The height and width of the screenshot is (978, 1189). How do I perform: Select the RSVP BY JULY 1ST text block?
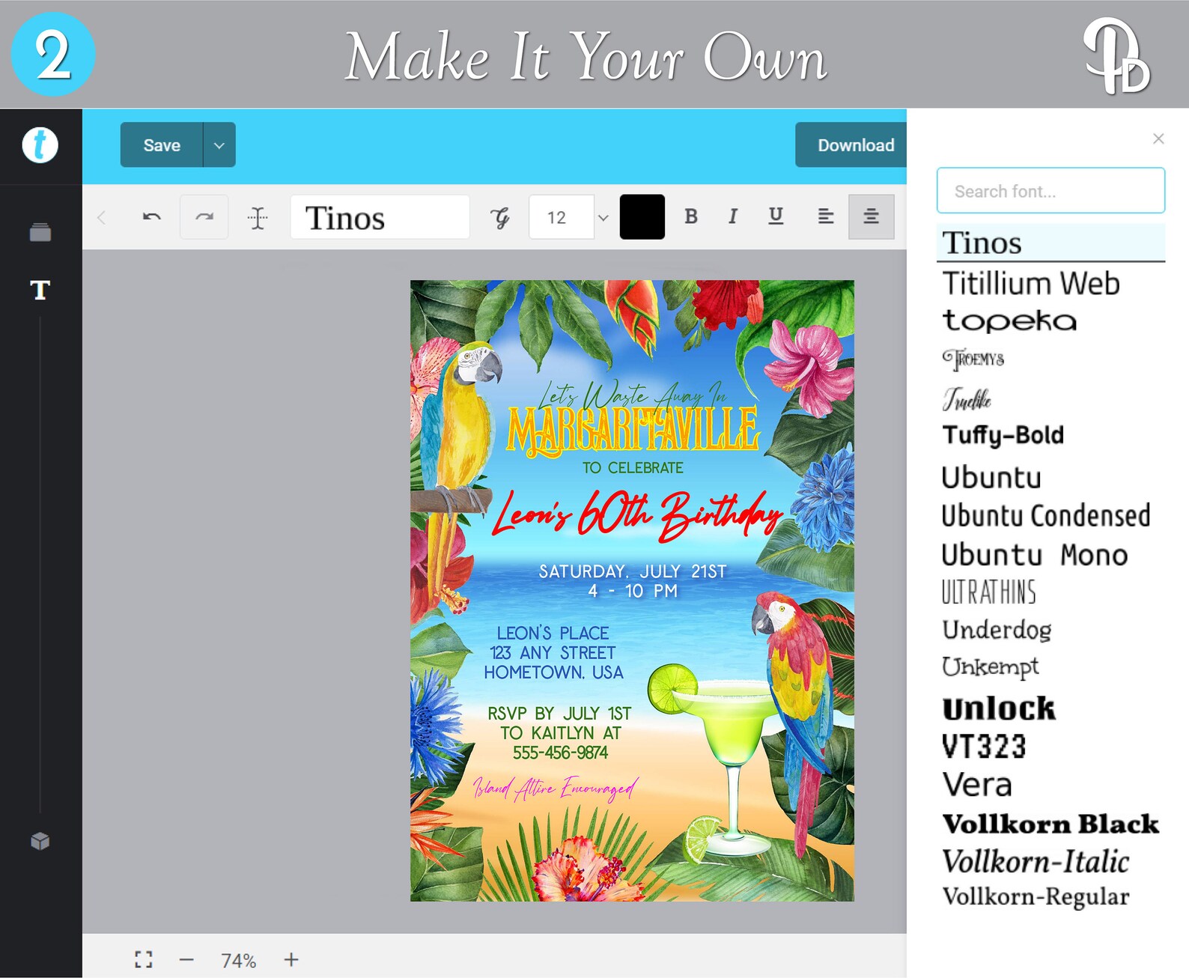pos(559,733)
